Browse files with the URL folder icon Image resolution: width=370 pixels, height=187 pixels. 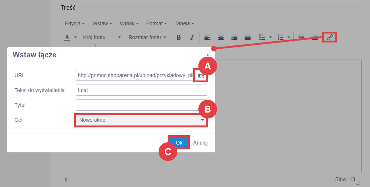pos(201,75)
